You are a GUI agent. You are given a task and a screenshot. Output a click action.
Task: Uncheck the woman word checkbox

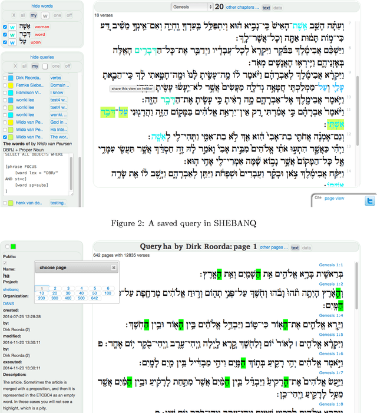[x=5, y=27]
